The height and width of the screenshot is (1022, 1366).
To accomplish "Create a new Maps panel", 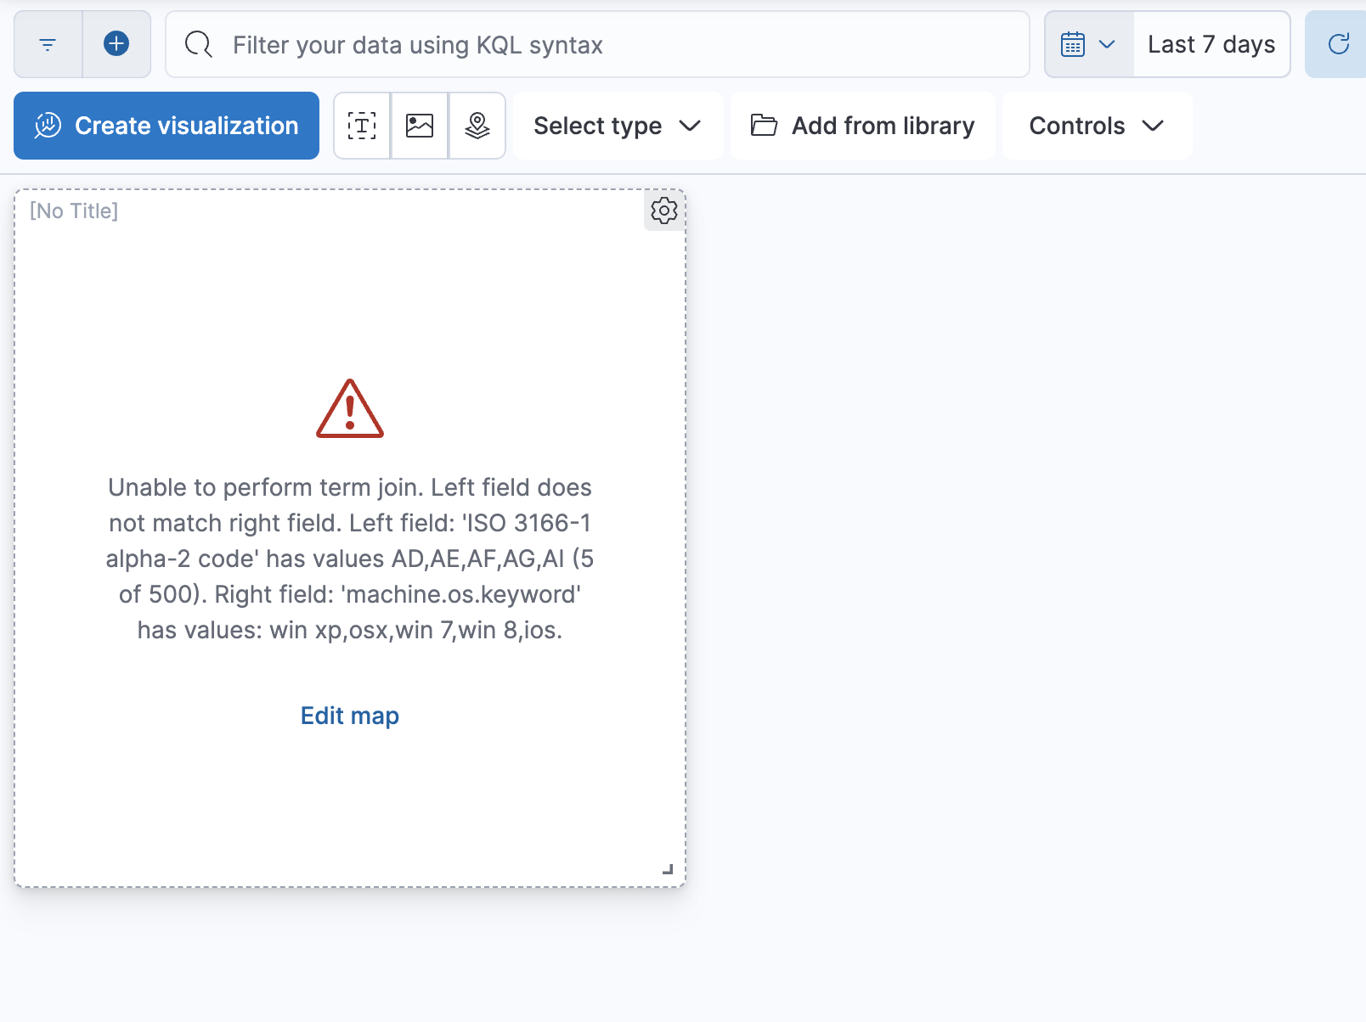I will (477, 125).
